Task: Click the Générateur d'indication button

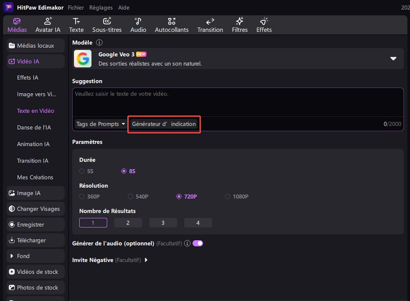Action: (x=164, y=124)
